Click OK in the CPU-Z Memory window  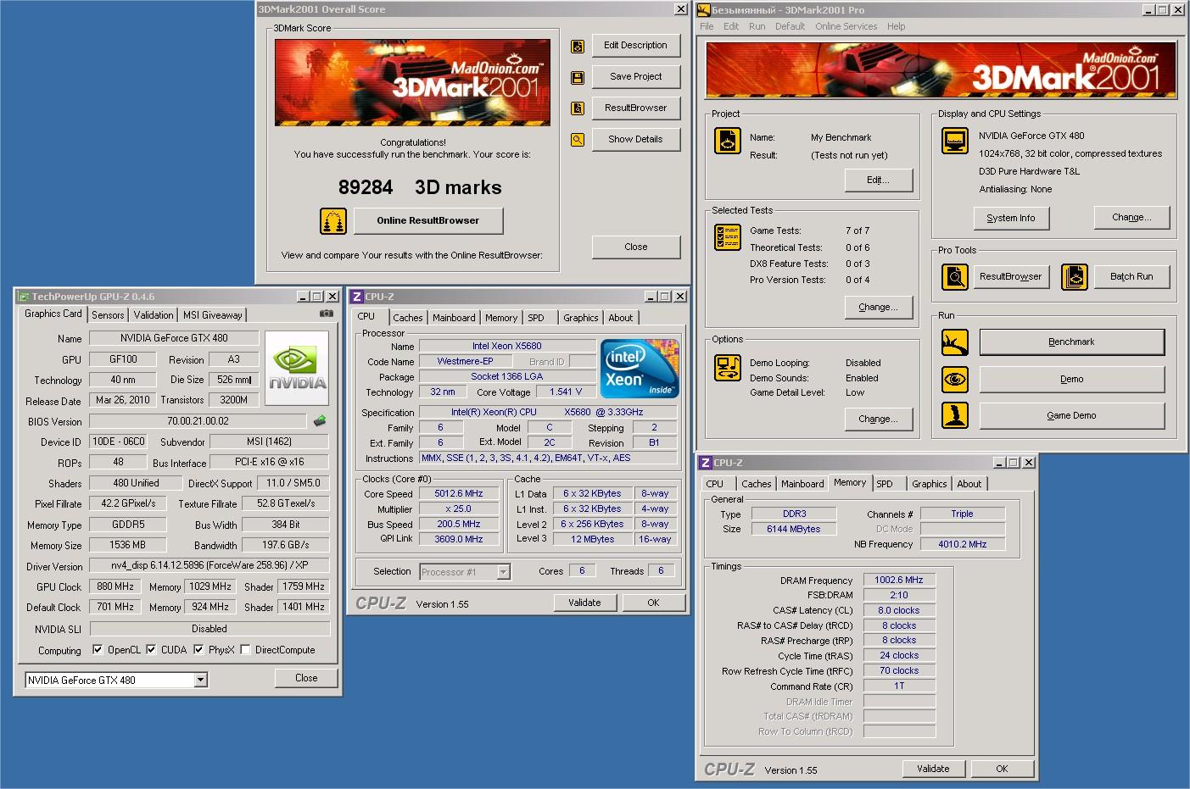coord(1002,769)
